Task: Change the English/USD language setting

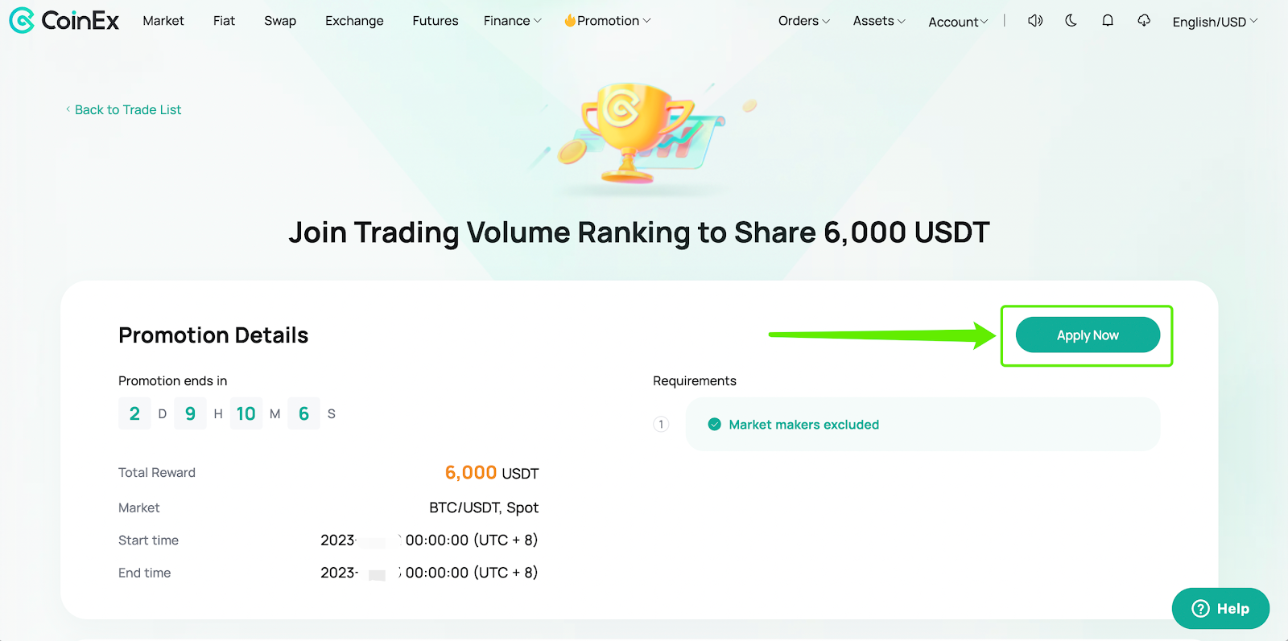Action: click(1214, 22)
